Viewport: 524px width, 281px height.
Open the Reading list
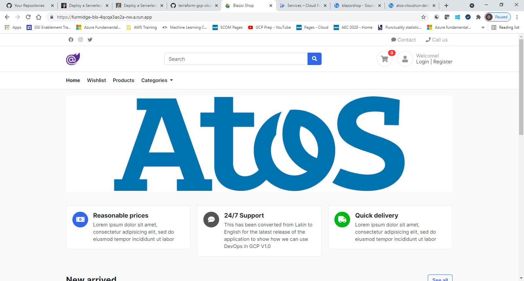pyautogui.click(x=505, y=27)
